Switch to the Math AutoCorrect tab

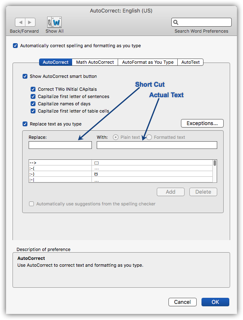pos(95,62)
